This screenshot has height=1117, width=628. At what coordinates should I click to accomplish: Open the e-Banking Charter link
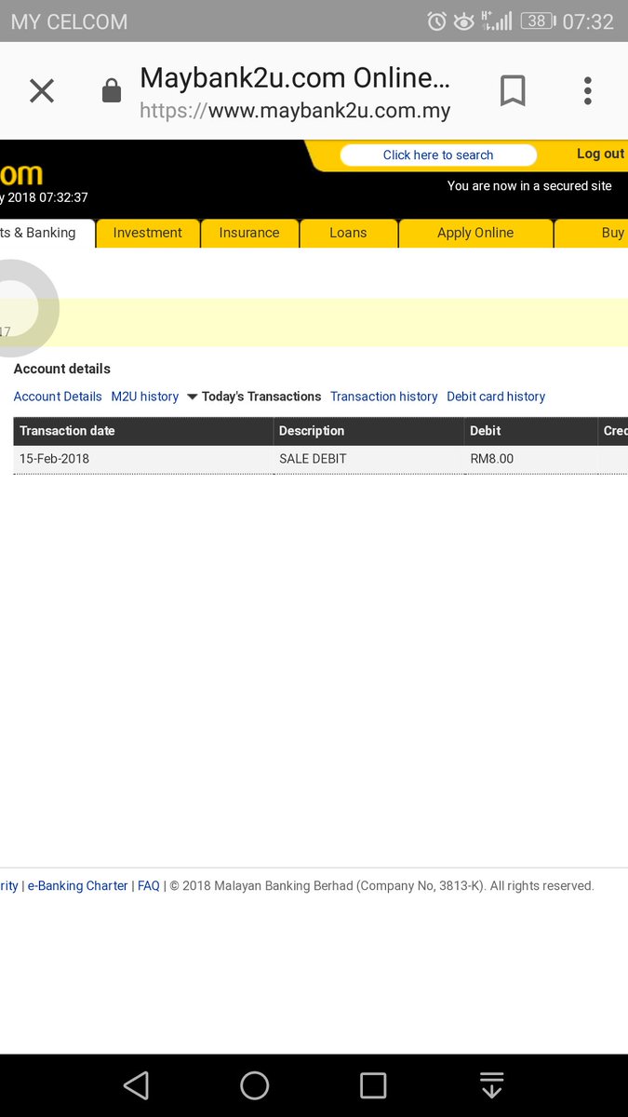coord(77,886)
